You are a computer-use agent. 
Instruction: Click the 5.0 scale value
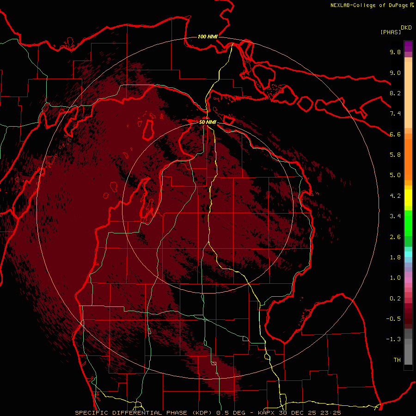tap(395, 175)
